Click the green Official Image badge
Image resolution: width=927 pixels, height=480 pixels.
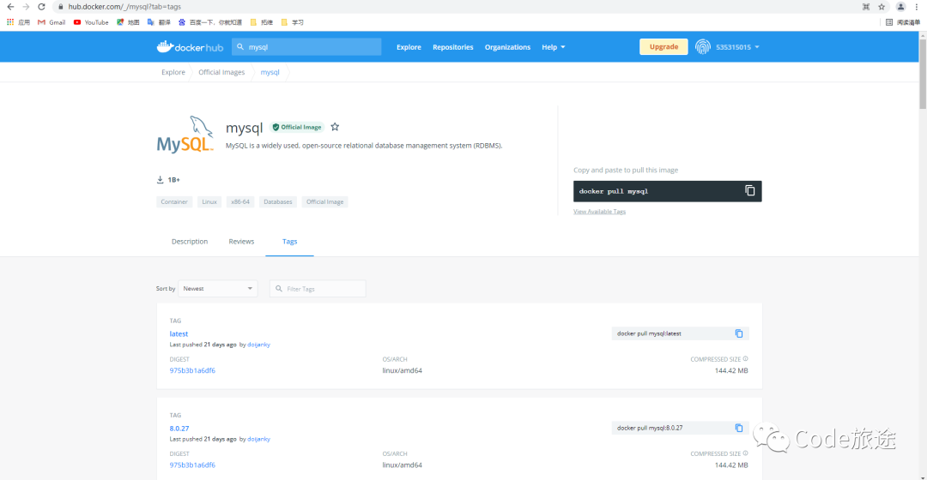coord(297,127)
